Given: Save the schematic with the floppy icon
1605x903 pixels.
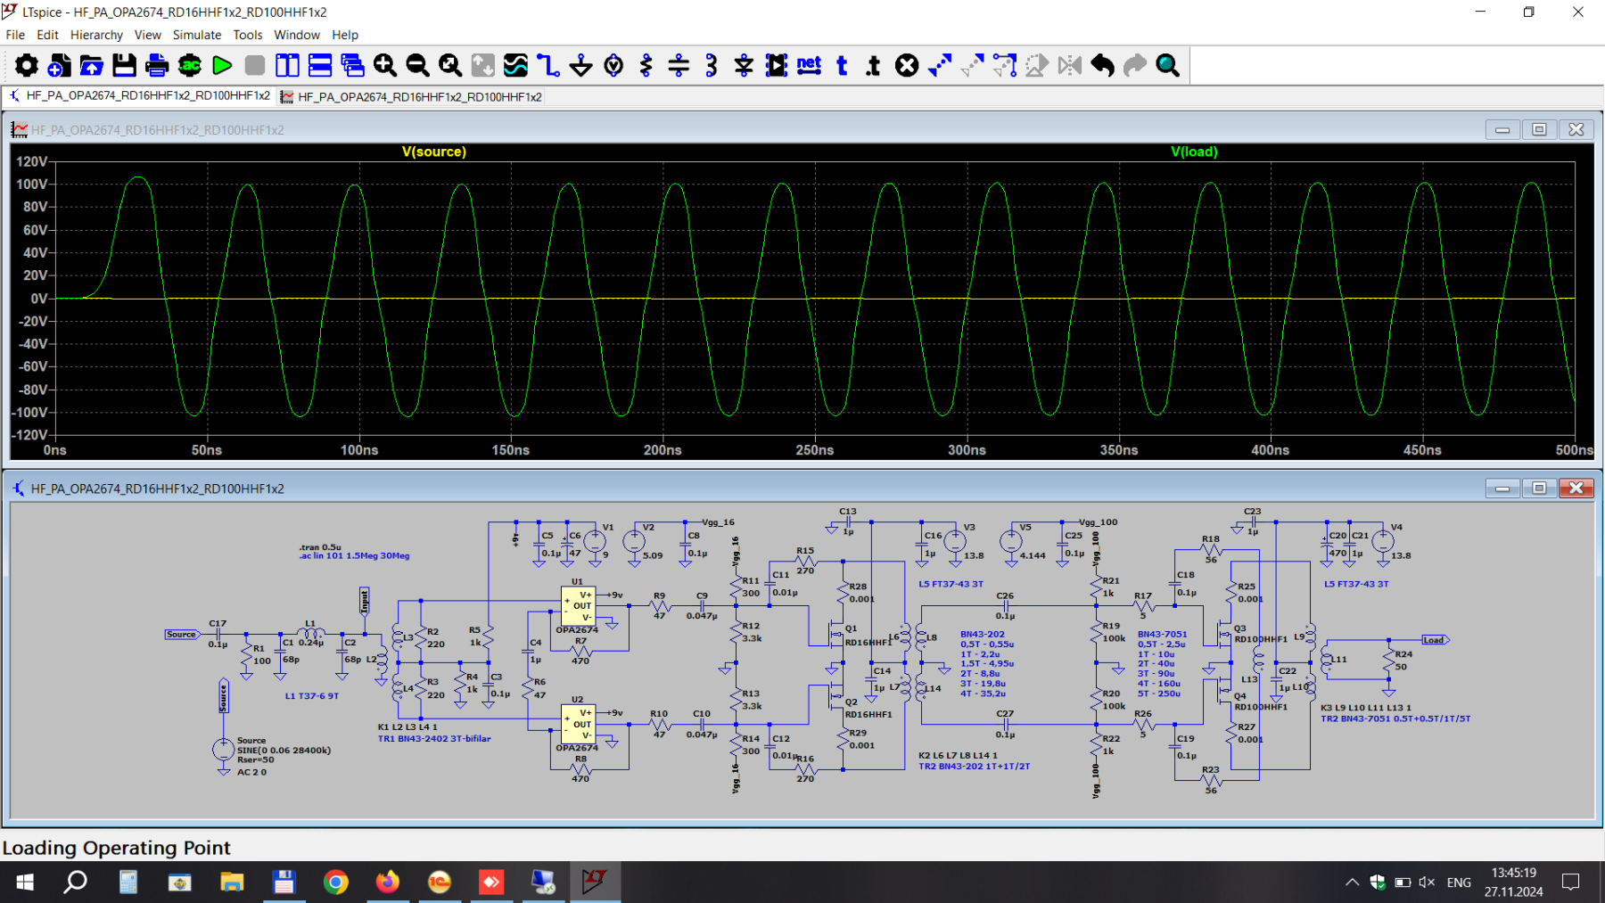Looking at the screenshot, I should point(125,65).
